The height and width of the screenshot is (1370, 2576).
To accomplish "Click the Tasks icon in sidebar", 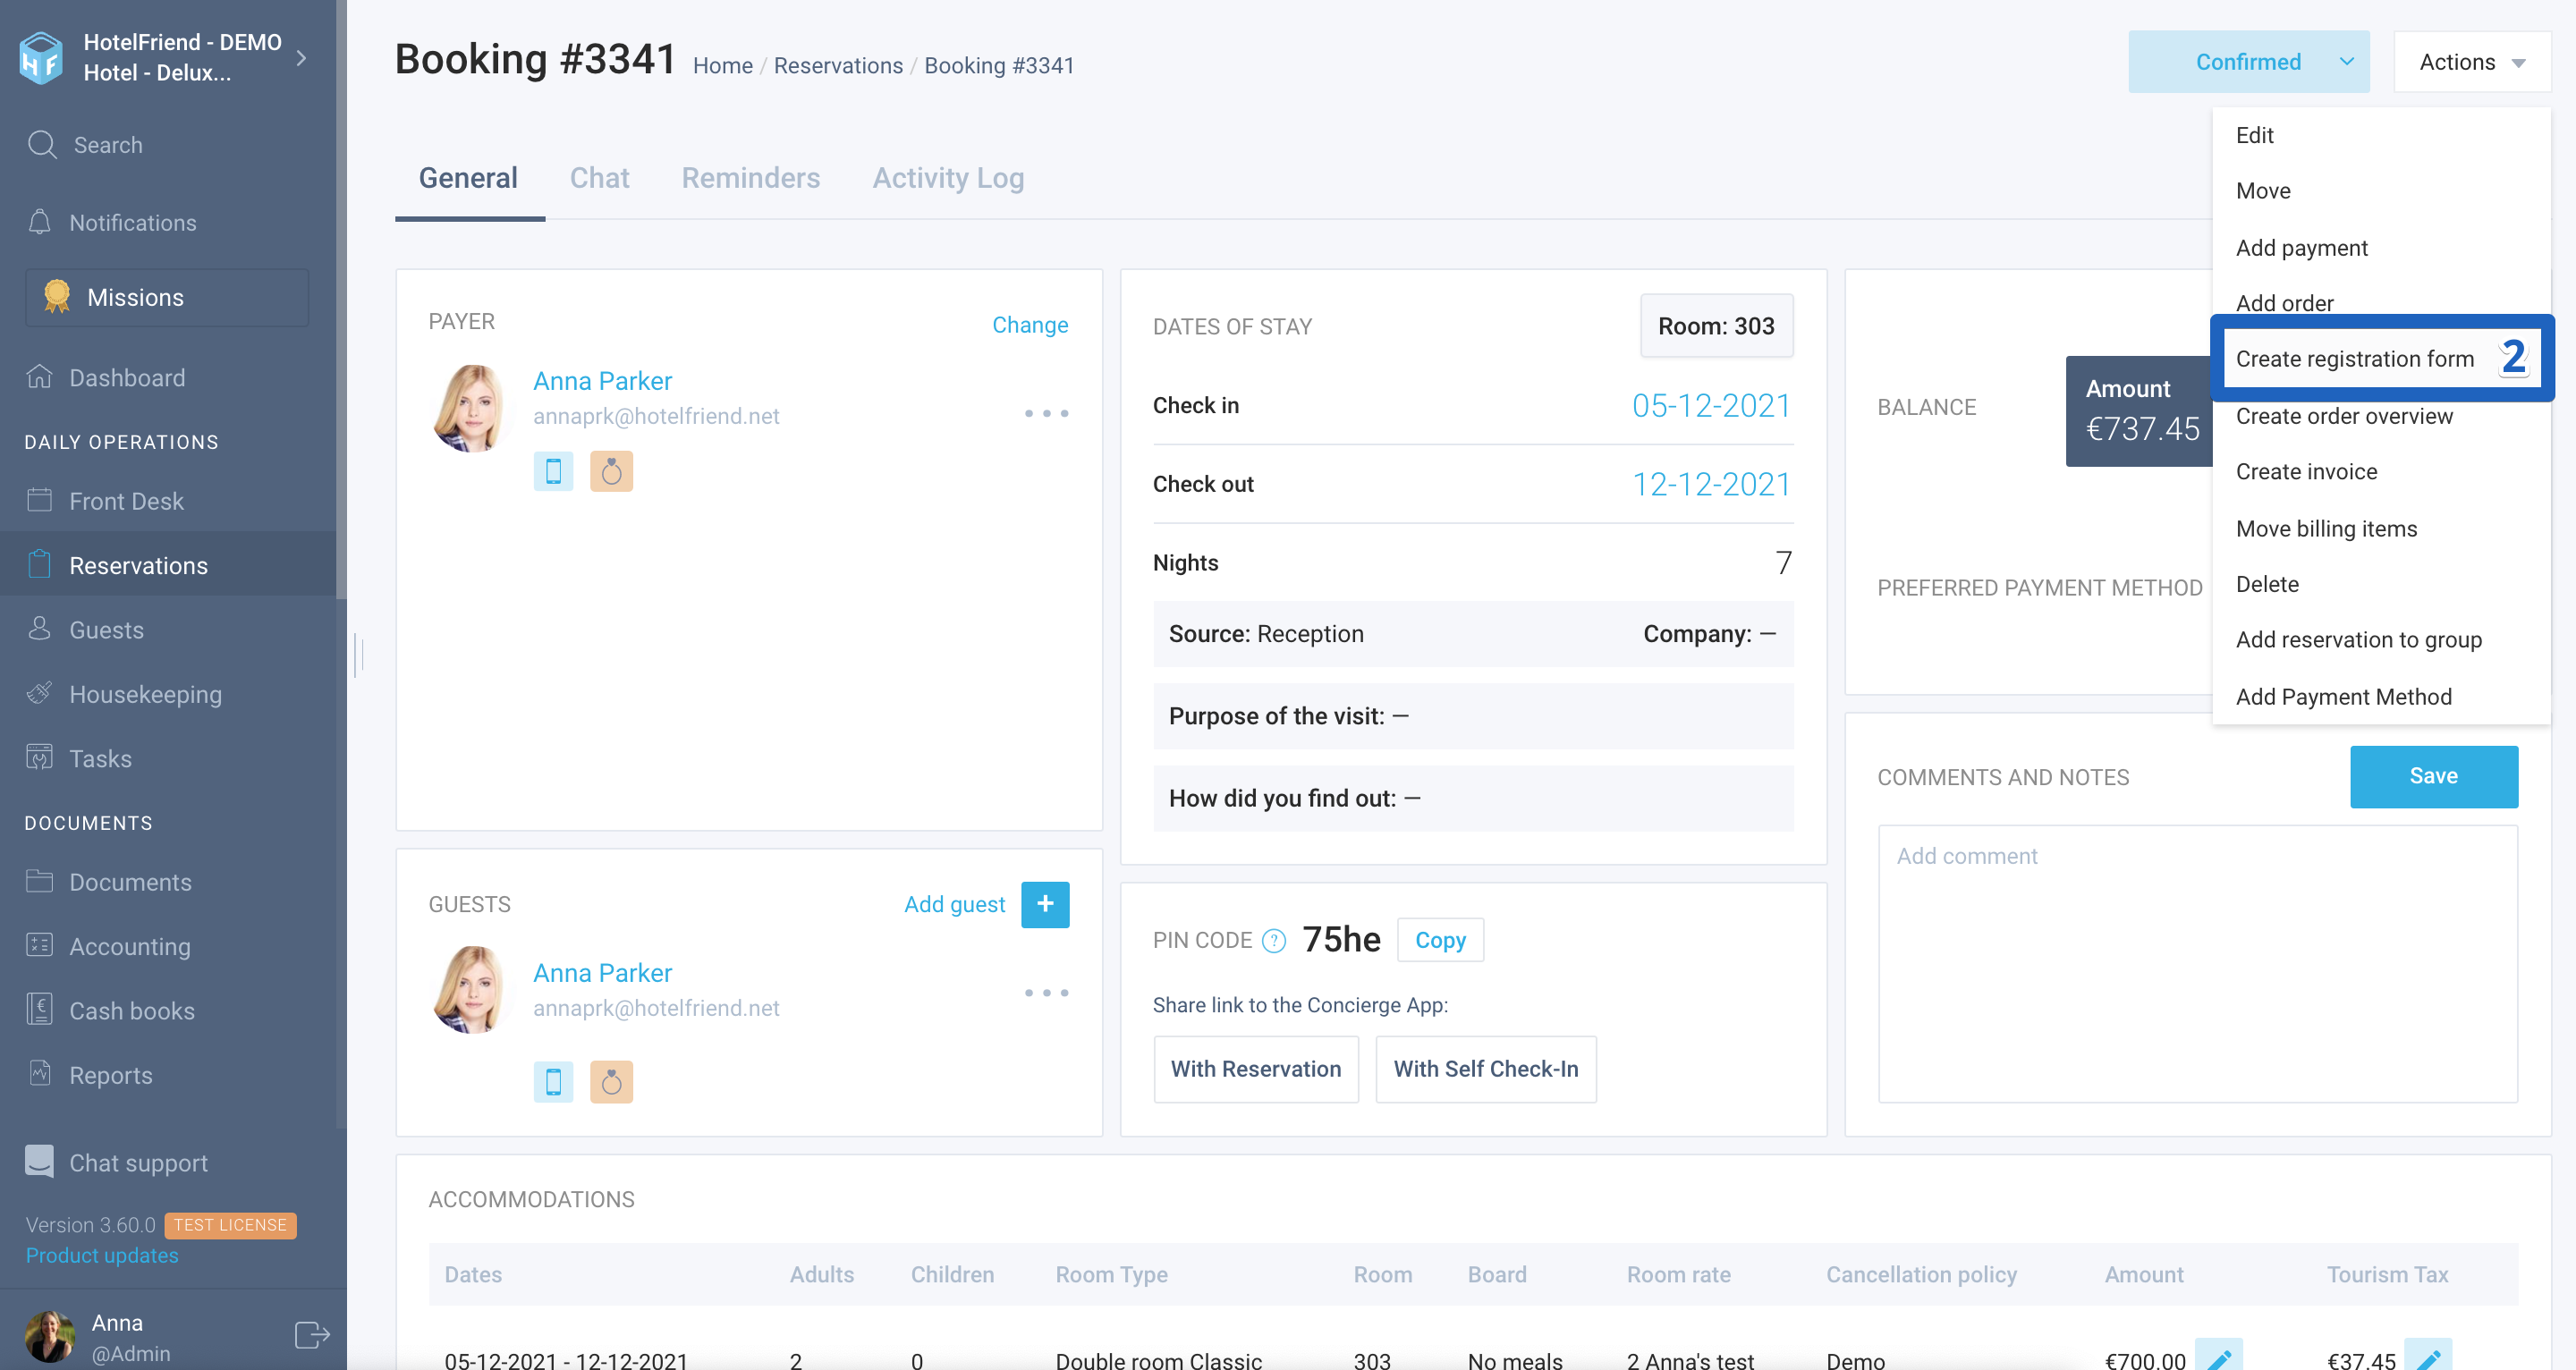I will (x=39, y=757).
